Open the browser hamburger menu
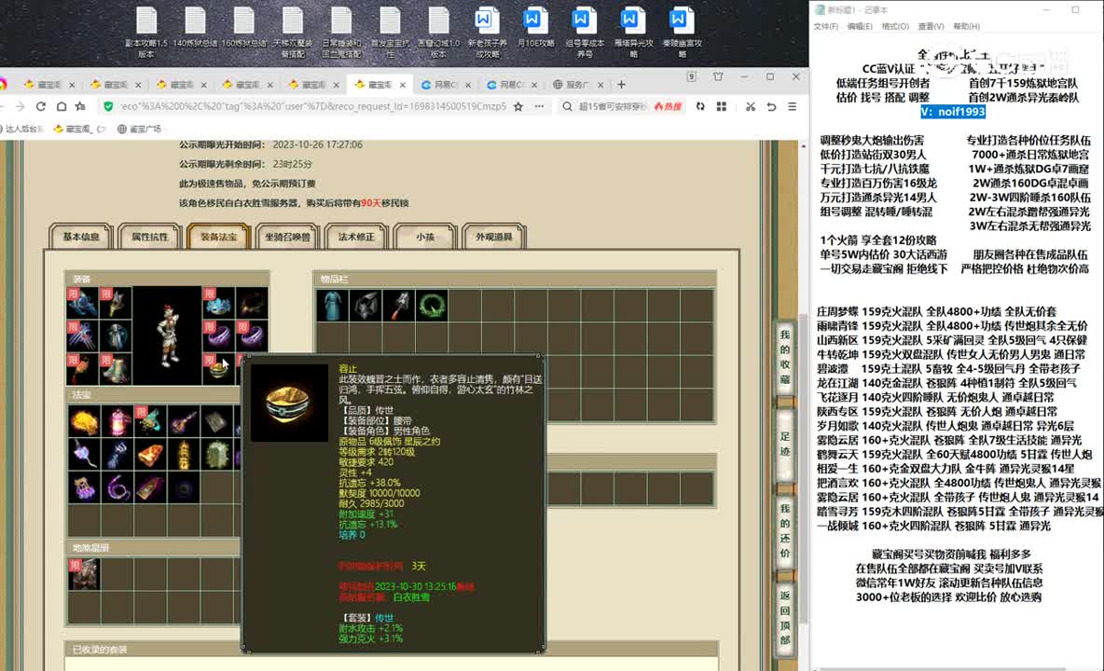 click(x=792, y=106)
